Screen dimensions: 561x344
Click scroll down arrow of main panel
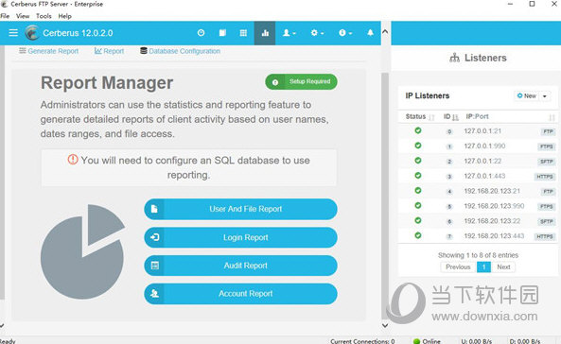pyautogui.click(x=385, y=325)
